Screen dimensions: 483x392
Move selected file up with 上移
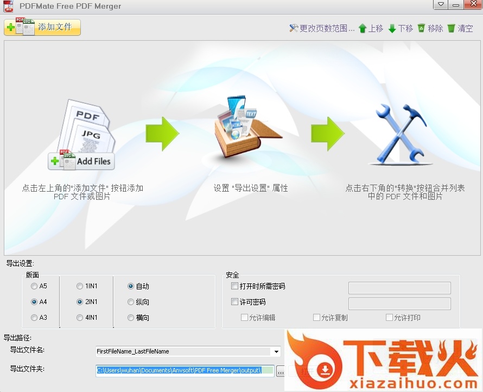coord(371,29)
